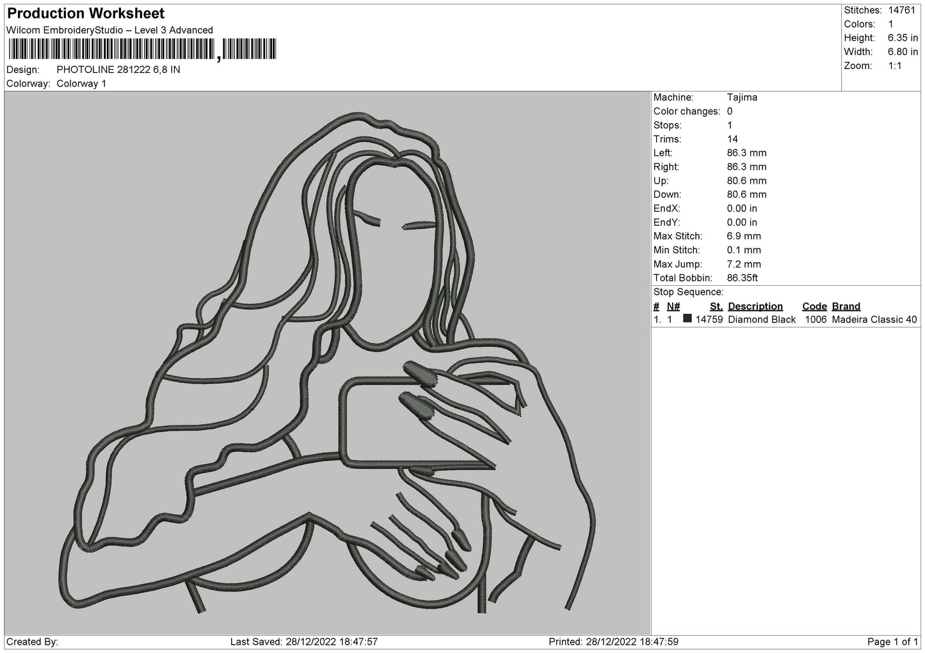Click design name PHOTOLINE 281222 6,8 IN
The height and width of the screenshot is (653, 925).
pos(118,70)
